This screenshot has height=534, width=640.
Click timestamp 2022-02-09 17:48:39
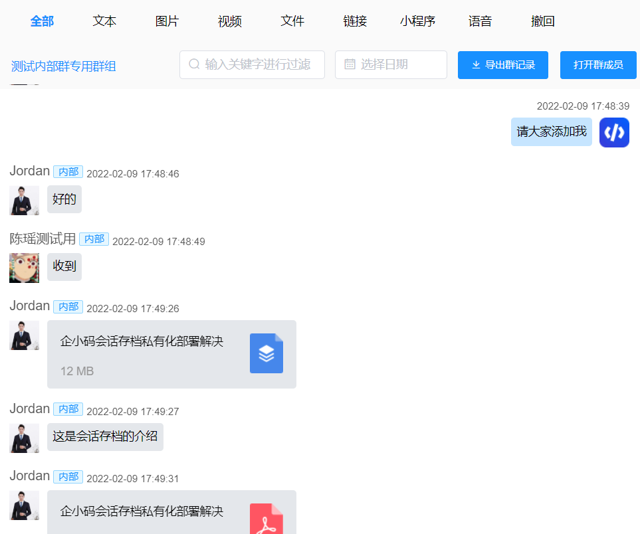[x=583, y=106]
